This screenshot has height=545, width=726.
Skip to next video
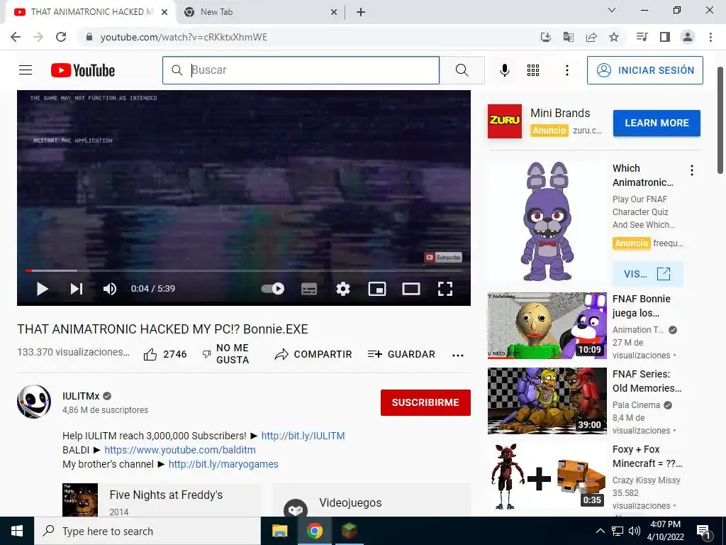[x=77, y=289]
